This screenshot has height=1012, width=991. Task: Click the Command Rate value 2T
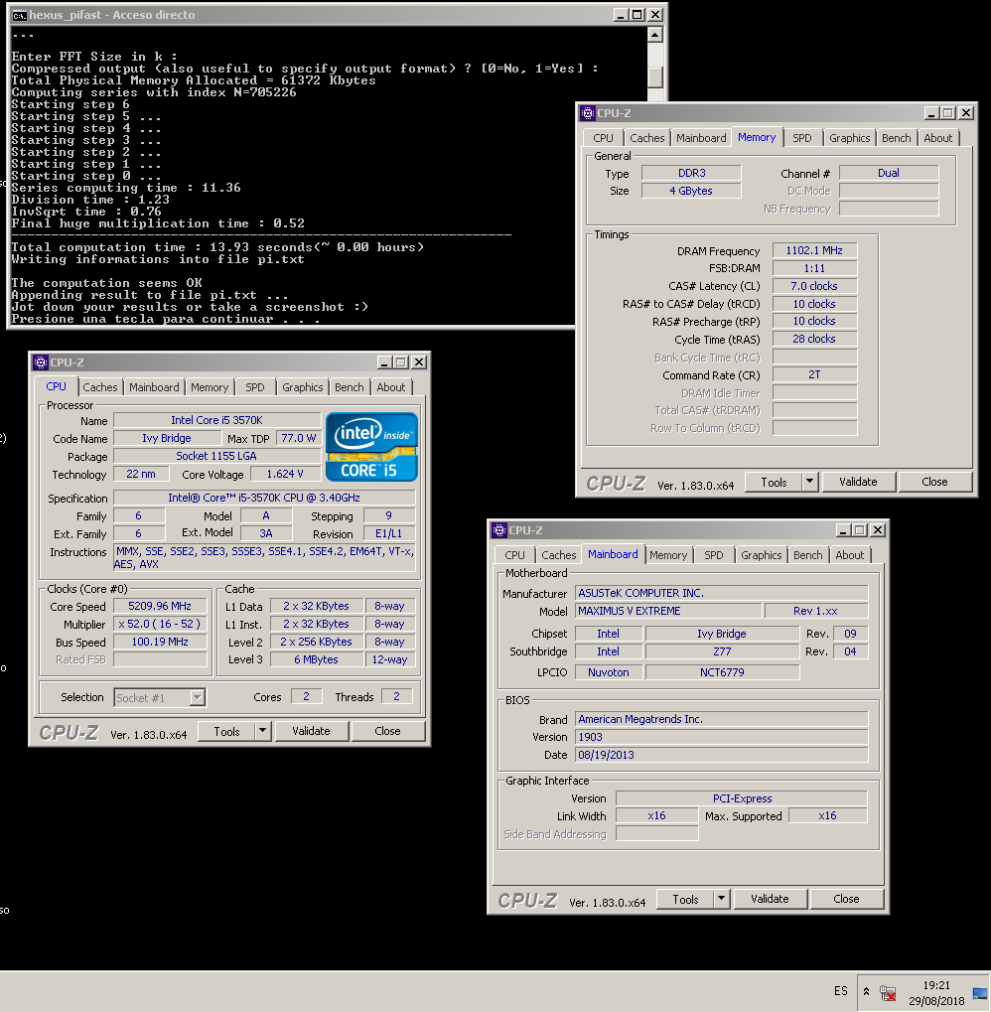[x=814, y=374]
